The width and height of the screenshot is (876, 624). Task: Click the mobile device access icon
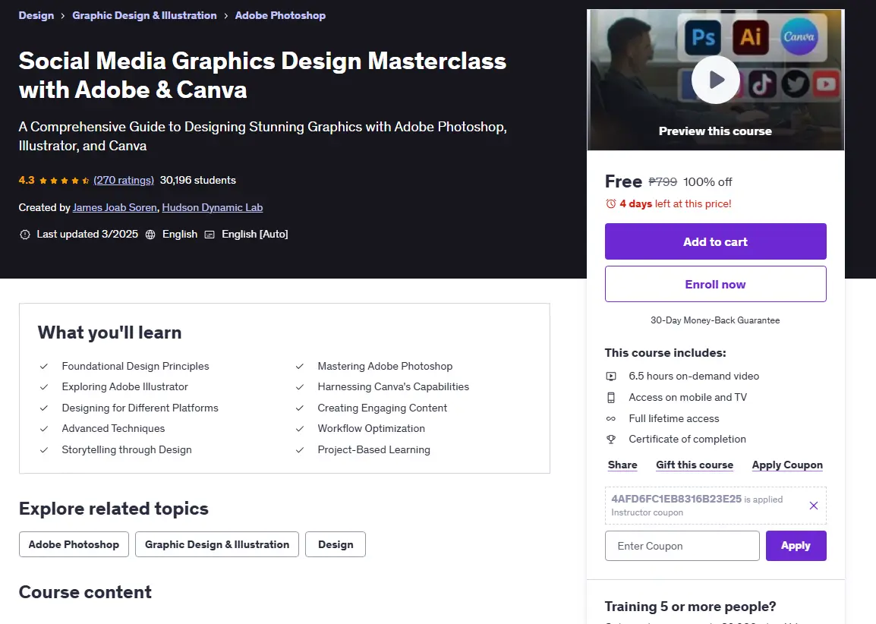611,398
